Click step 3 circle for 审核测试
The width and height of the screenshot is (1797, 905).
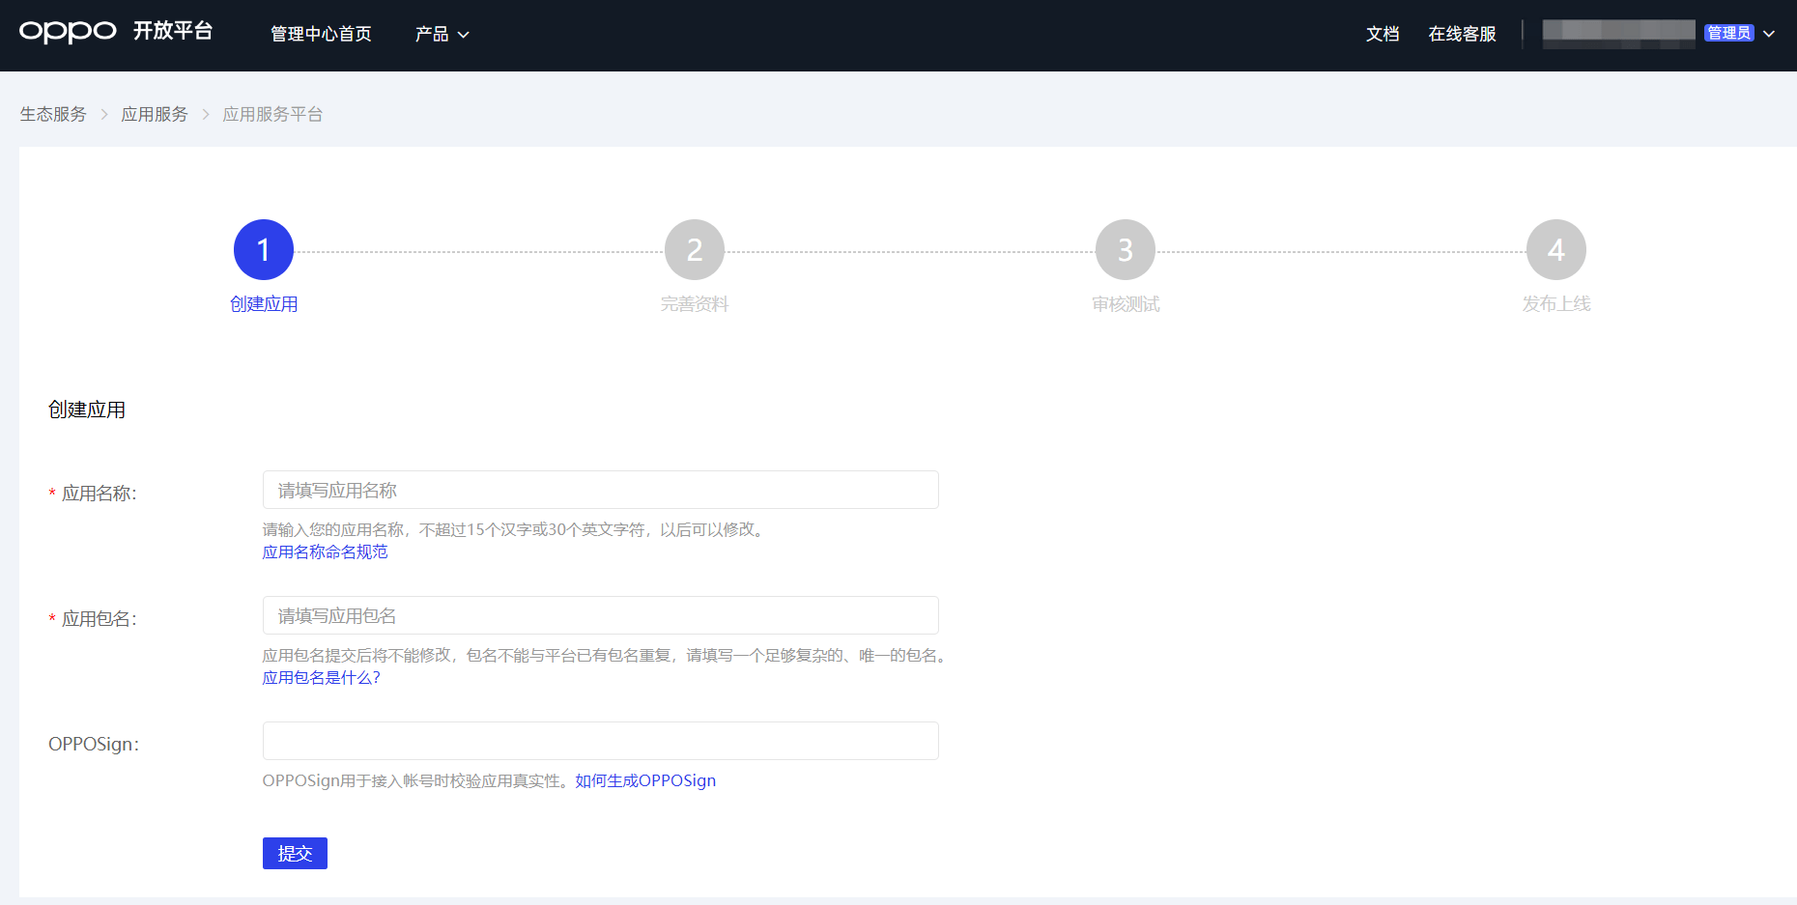(1125, 250)
